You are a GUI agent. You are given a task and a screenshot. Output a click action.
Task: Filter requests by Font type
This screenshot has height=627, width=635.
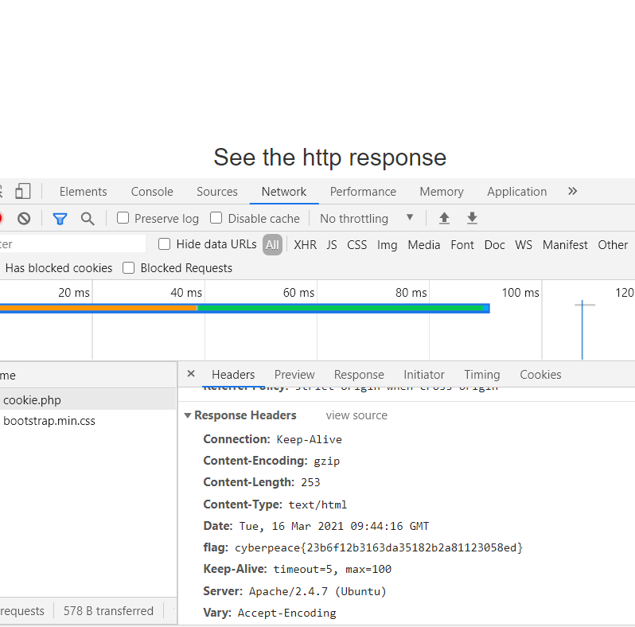(x=462, y=244)
